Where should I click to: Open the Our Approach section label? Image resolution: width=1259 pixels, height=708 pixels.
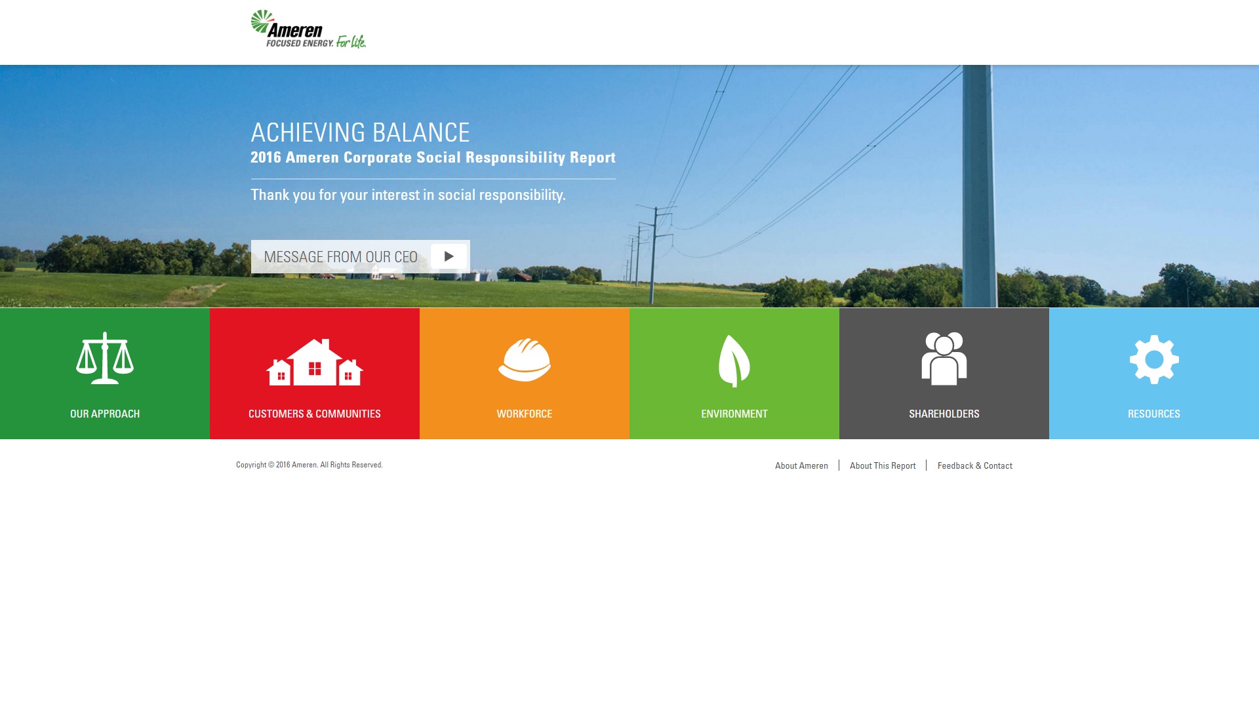click(x=105, y=414)
